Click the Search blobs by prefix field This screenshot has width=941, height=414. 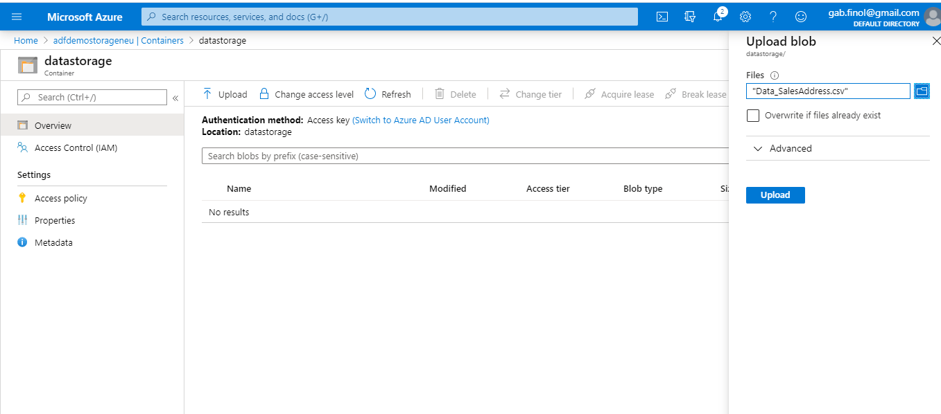(x=465, y=156)
